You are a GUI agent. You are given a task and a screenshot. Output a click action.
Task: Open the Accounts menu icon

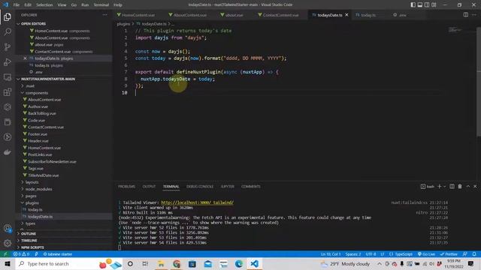(x=8, y=228)
